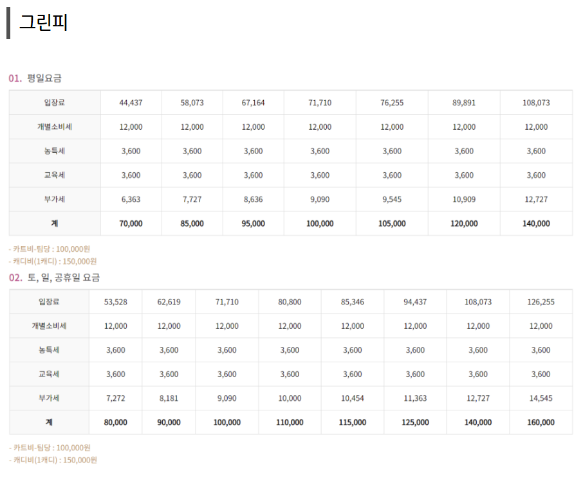The image size is (583, 485).
Task: Select the 01. 평일요금 section title
Action: [35, 78]
